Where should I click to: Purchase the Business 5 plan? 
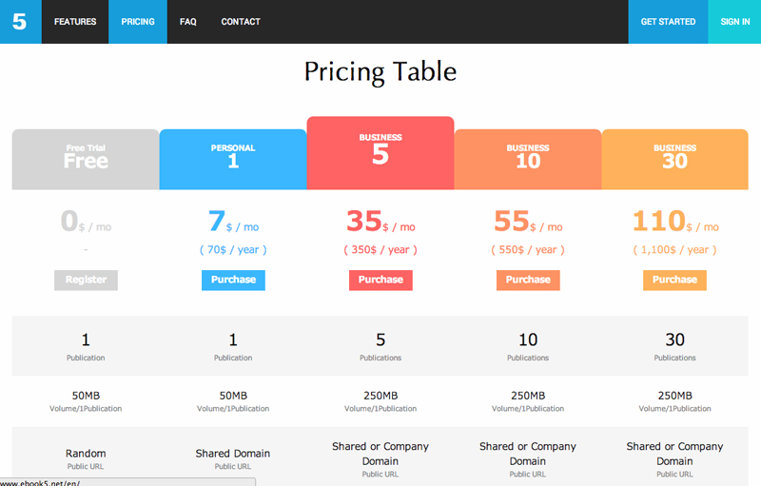point(380,280)
